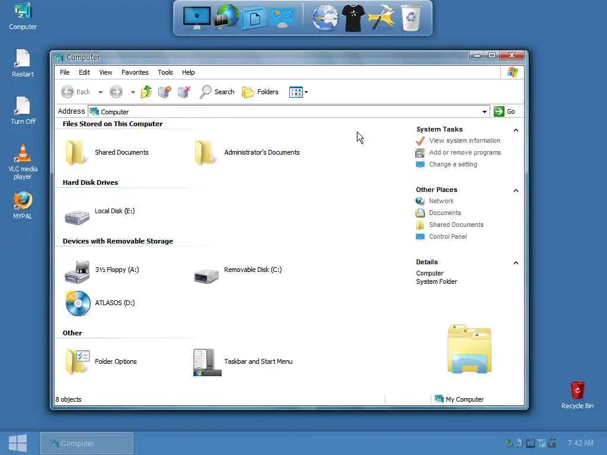Open Shared Documents under Other Places
This screenshot has height=455, width=607.
(450, 225)
